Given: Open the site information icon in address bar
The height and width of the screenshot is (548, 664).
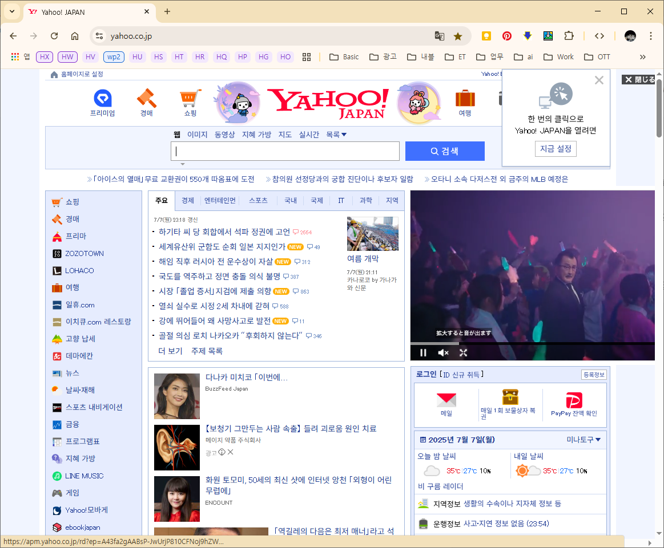Looking at the screenshot, I should coord(99,36).
